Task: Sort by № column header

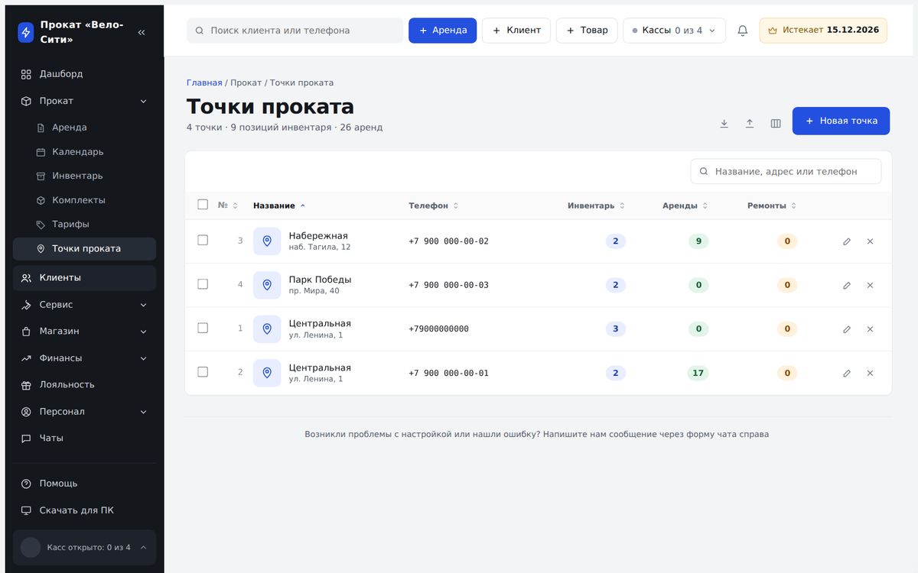Action: tap(227, 206)
